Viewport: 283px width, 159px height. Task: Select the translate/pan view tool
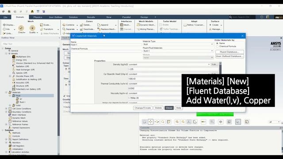pyautogui.click(x=150, y=122)
